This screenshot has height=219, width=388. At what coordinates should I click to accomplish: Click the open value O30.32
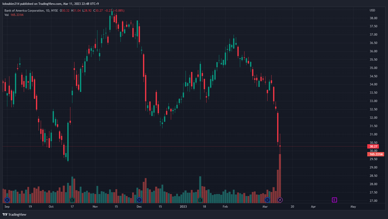point(65,11)
